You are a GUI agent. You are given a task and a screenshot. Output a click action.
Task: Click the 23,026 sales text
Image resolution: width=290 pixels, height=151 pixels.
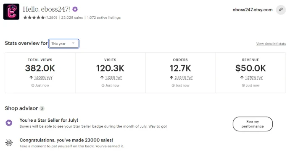[x=72, y=18]
